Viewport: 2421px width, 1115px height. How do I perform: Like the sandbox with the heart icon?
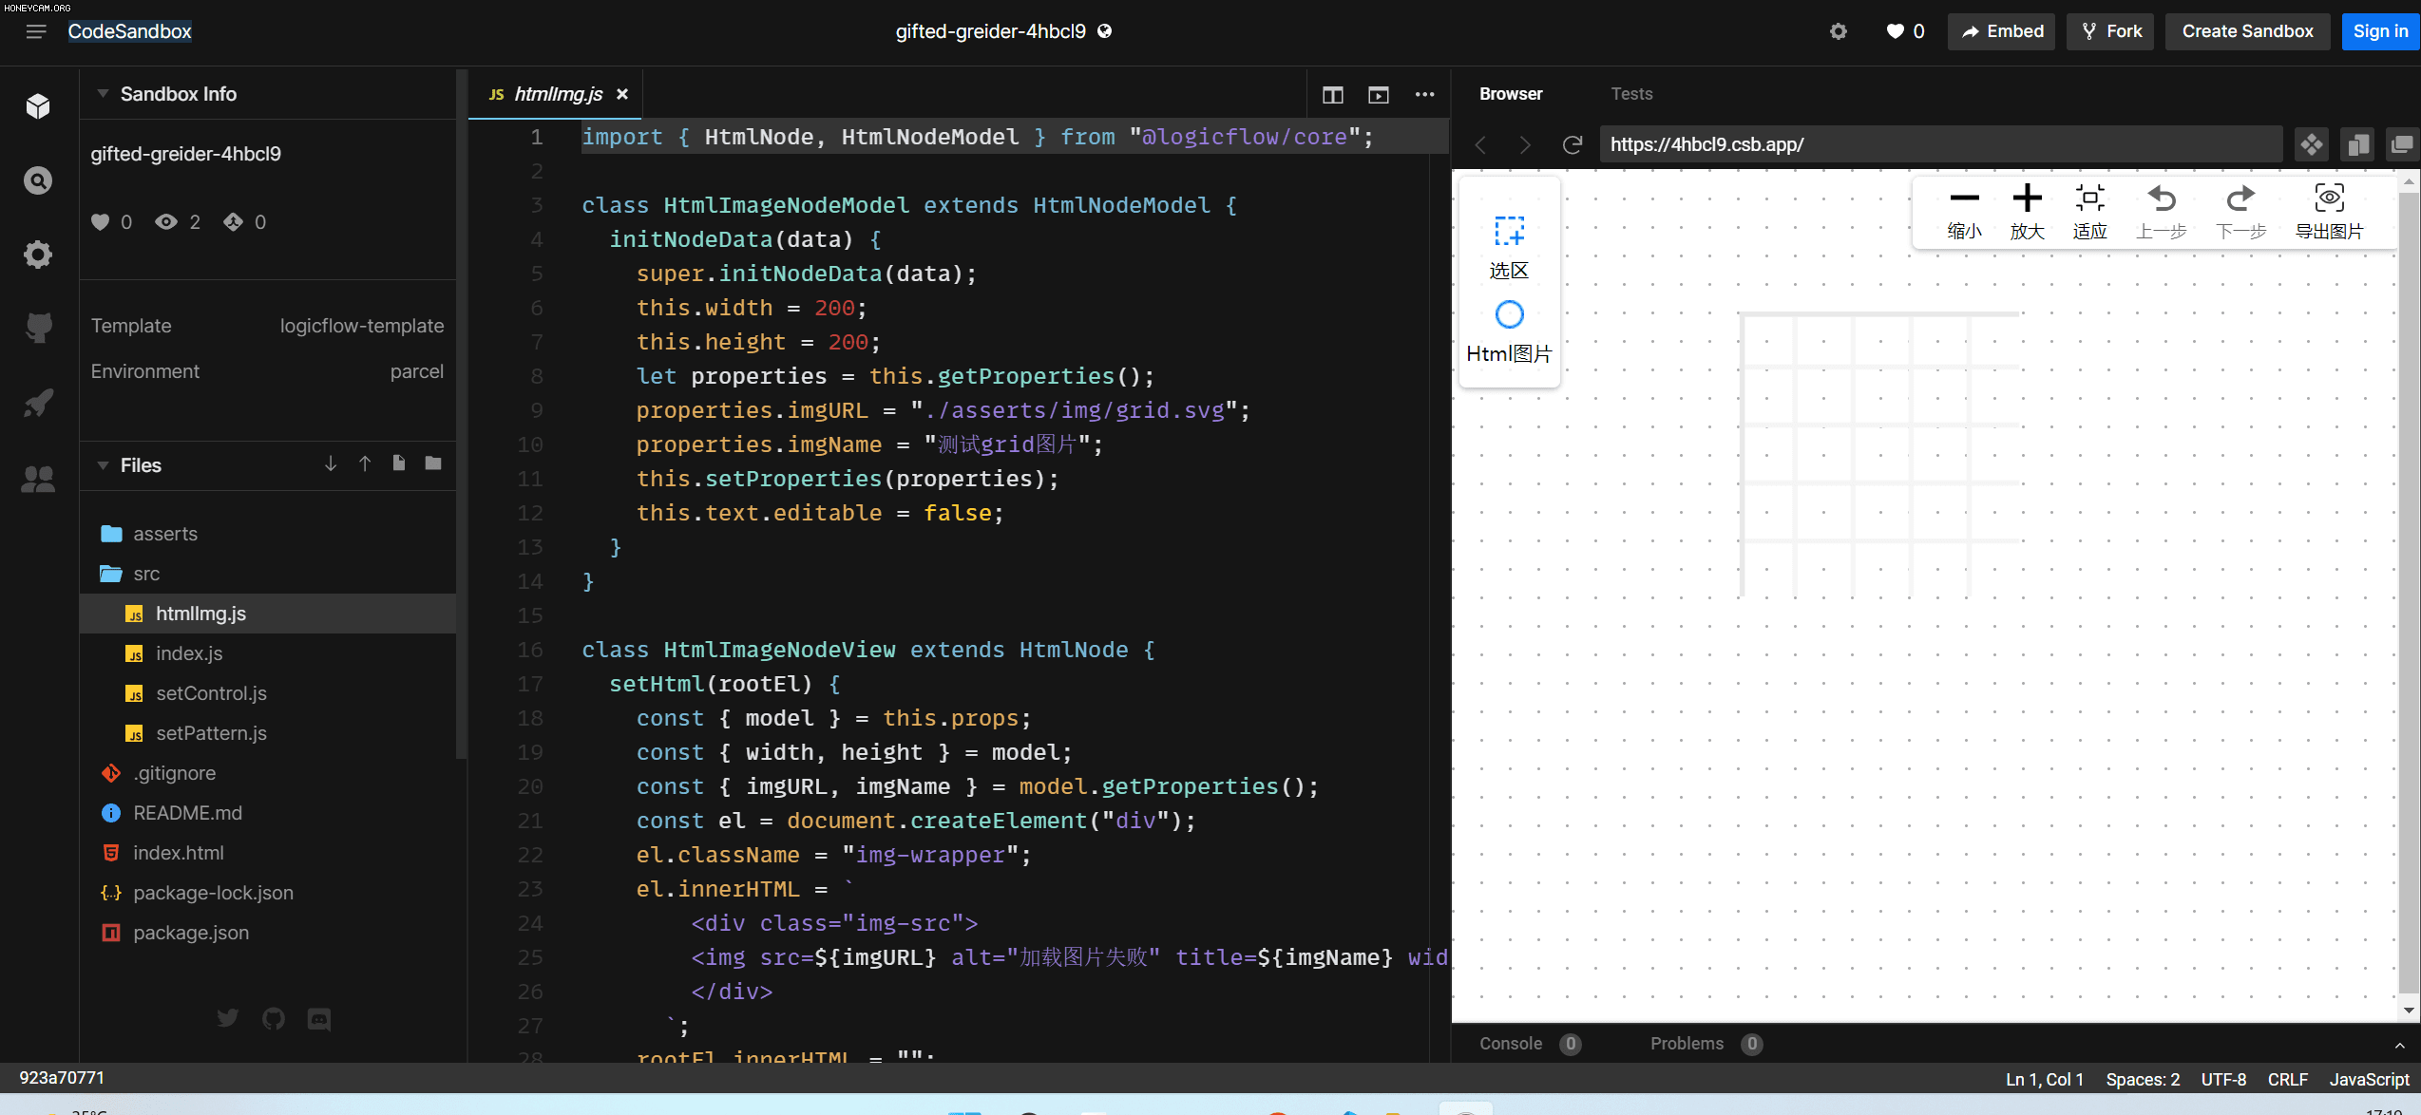click(x=1896, y=31)
